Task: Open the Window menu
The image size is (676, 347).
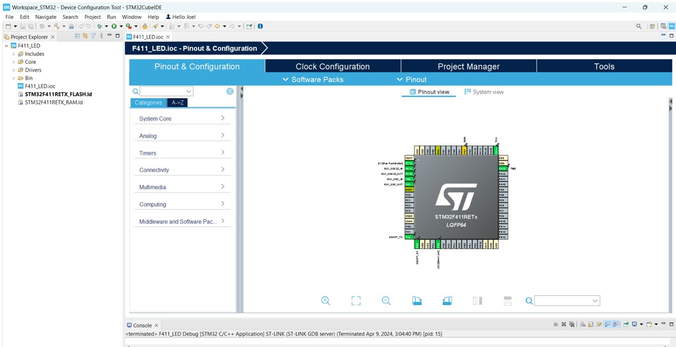Action: click(x=131, y=17)
